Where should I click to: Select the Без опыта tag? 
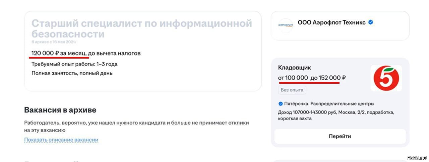click(x=292, y=90)
